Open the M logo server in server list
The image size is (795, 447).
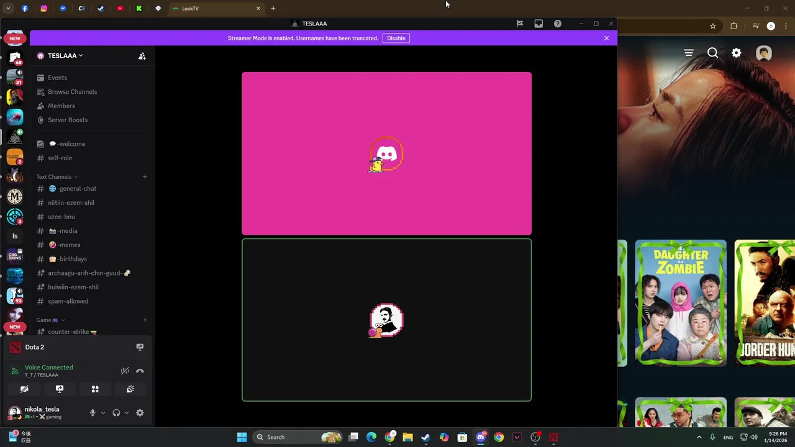(15, 197)
